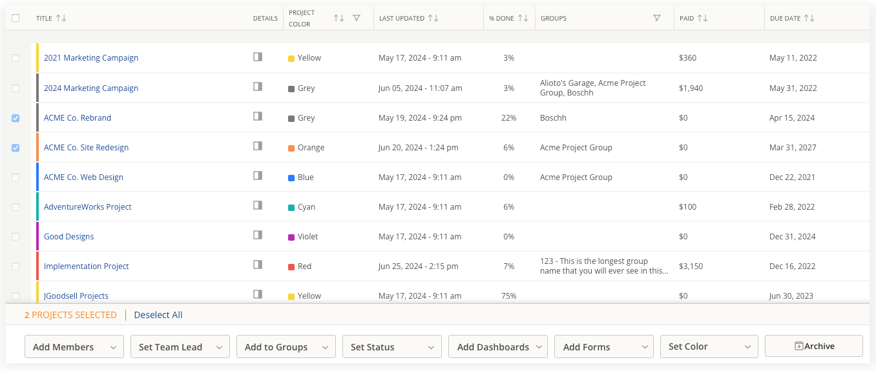Open the Set Color dropdown
Viewport: 876px width, 371px height.
[x=709, y=346]
